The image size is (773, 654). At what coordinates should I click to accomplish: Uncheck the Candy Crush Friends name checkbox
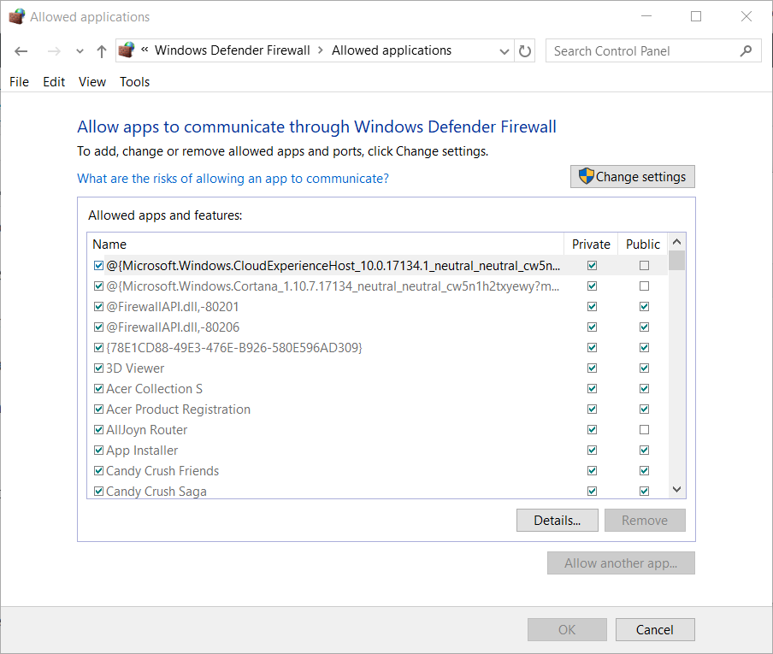click(99, 471)
